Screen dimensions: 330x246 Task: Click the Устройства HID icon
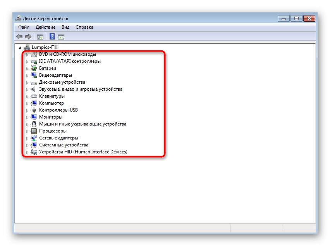coord(34,152)
